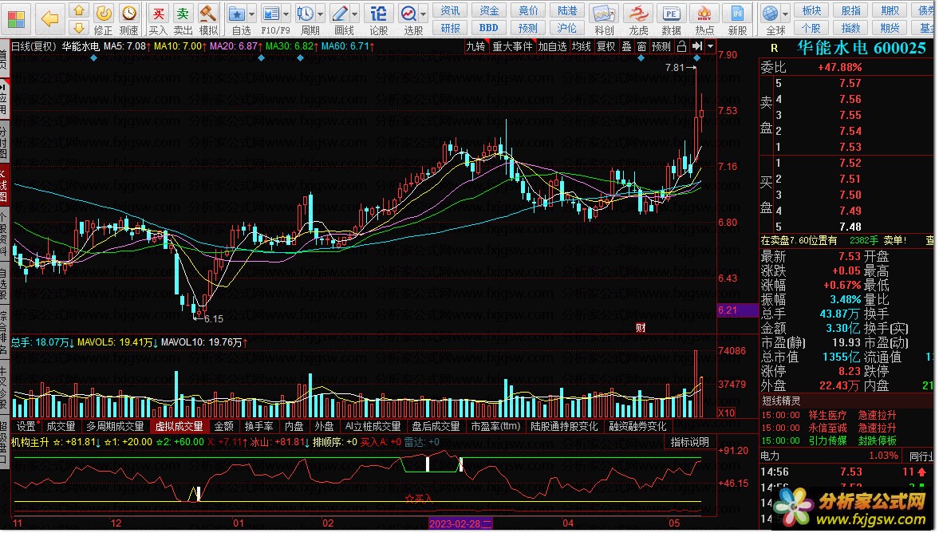Open the 论股 discussion icon
This screenshot has height=533, width=939.
tap(378, 19)
